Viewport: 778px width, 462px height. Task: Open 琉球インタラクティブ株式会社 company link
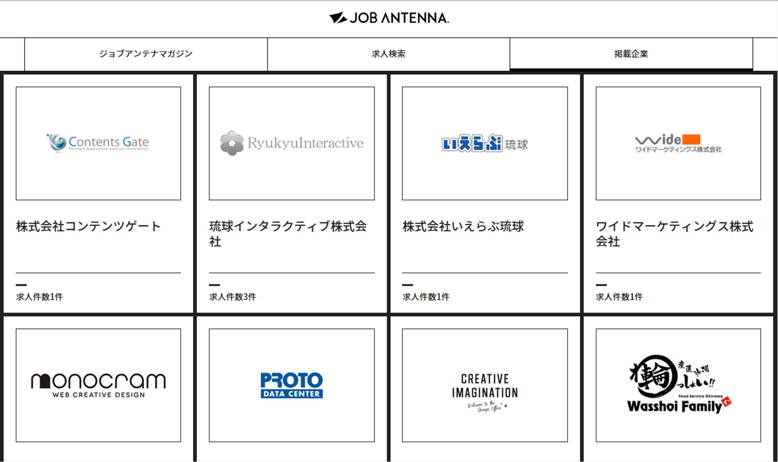pos(288,233)
